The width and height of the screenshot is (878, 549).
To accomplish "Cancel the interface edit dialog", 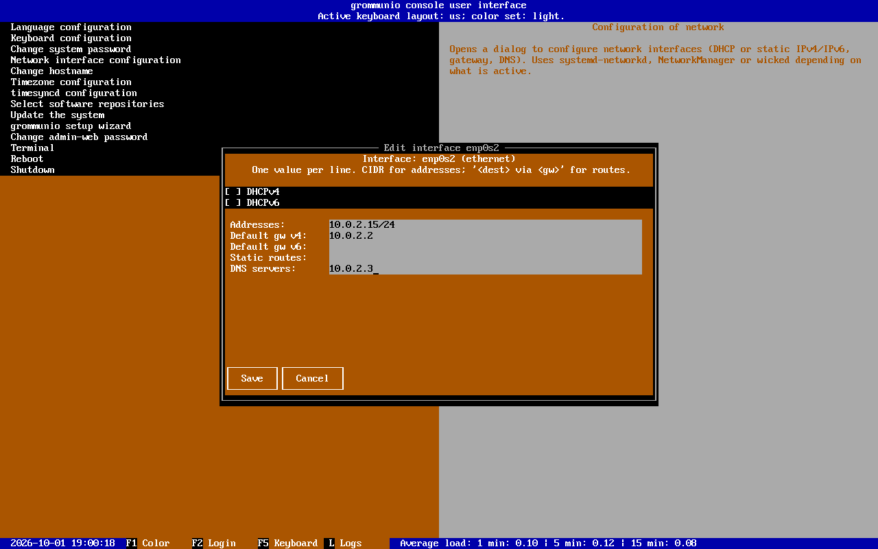I will [313, 379].
